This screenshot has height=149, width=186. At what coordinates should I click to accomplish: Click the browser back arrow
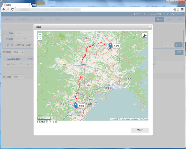pos(3,9)
